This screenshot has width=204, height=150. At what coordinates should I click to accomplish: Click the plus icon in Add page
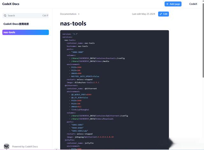point(167,4)
